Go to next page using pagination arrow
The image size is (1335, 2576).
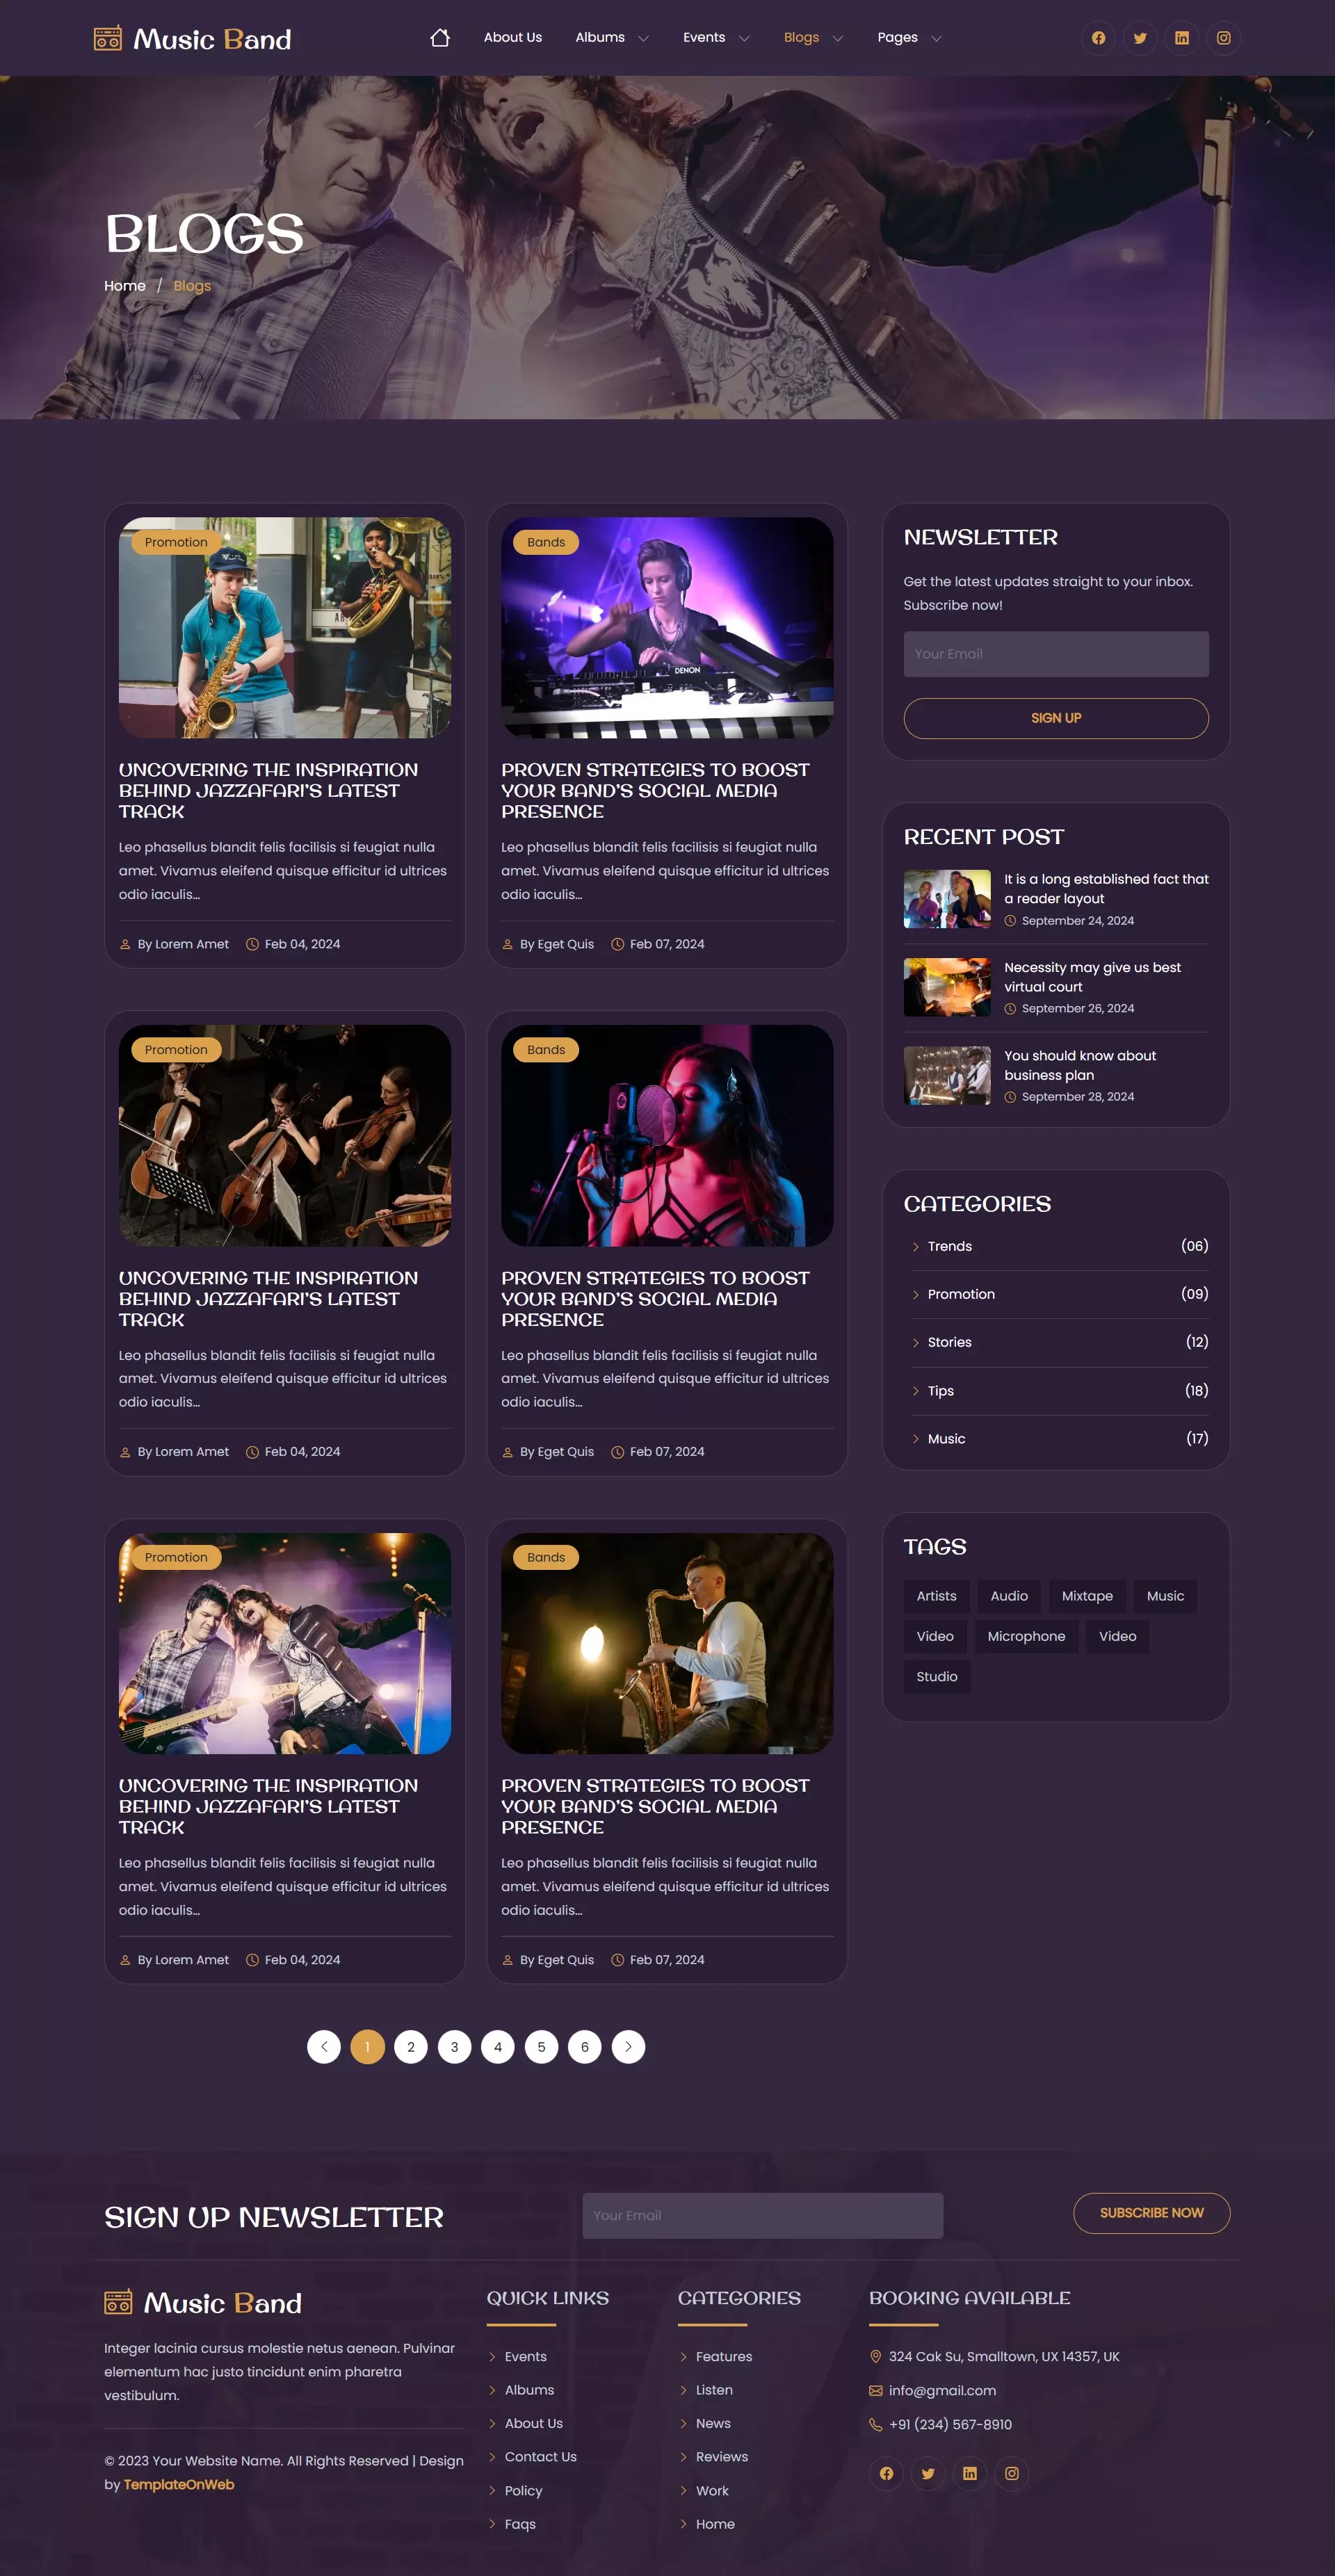point(628,2047)
